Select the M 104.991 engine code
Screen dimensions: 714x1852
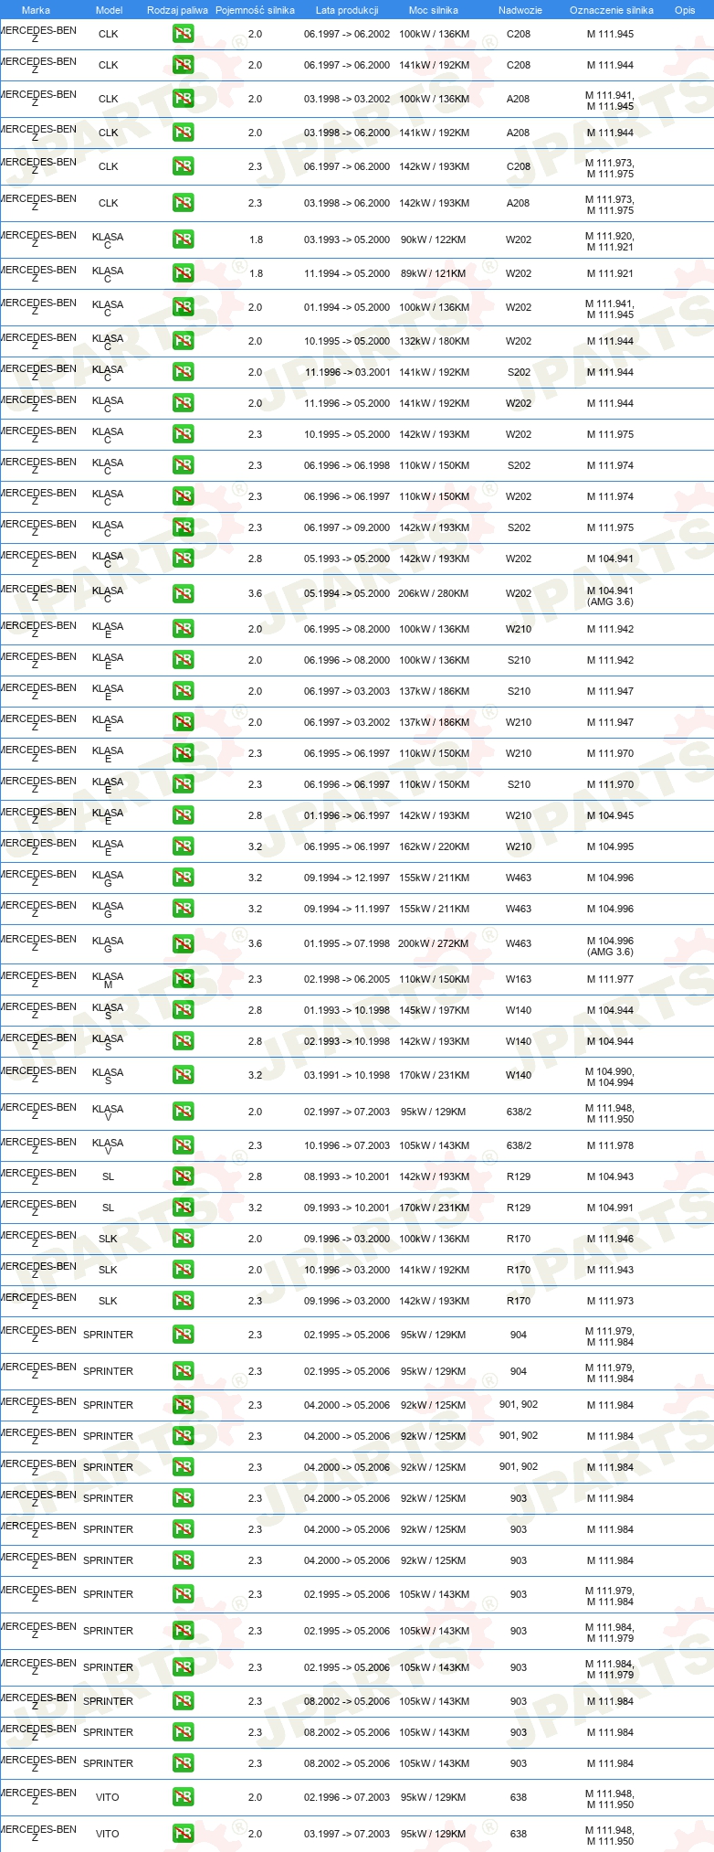[x=610, y=1208]
